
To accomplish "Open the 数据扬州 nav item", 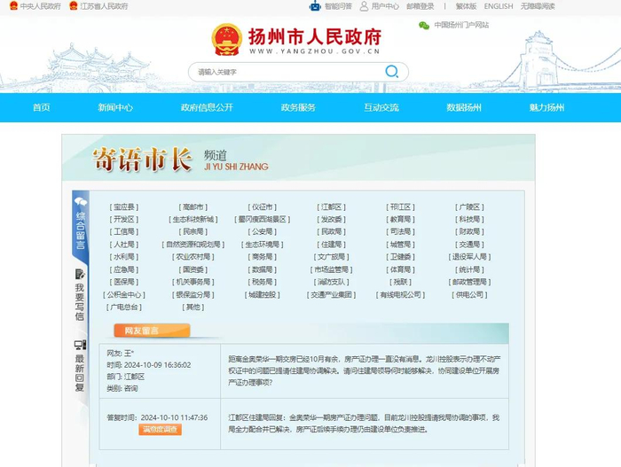I will tap(464, 107).
